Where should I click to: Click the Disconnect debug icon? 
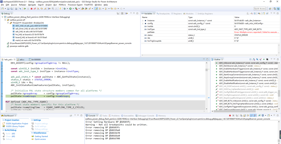pos(35,9)
